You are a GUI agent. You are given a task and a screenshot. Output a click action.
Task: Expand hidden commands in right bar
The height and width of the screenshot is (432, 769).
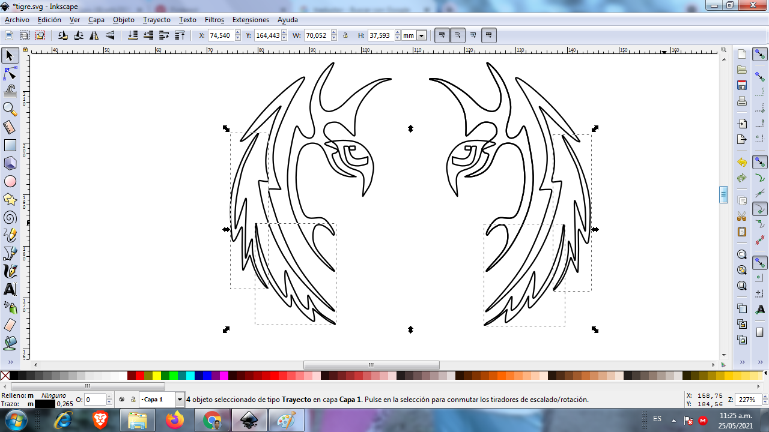(742, 362)
